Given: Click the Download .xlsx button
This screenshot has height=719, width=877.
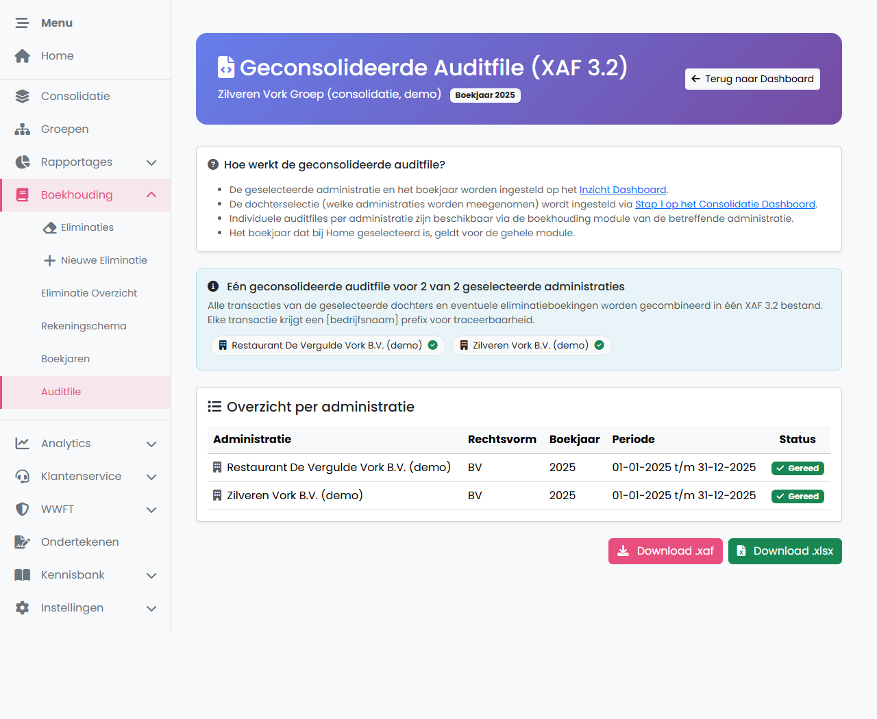Looking at the screenshot, I should 785,551.
